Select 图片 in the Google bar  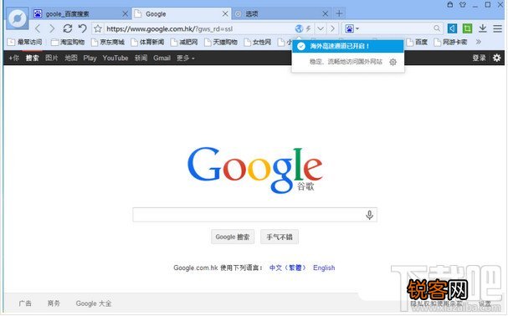point(52,58)
